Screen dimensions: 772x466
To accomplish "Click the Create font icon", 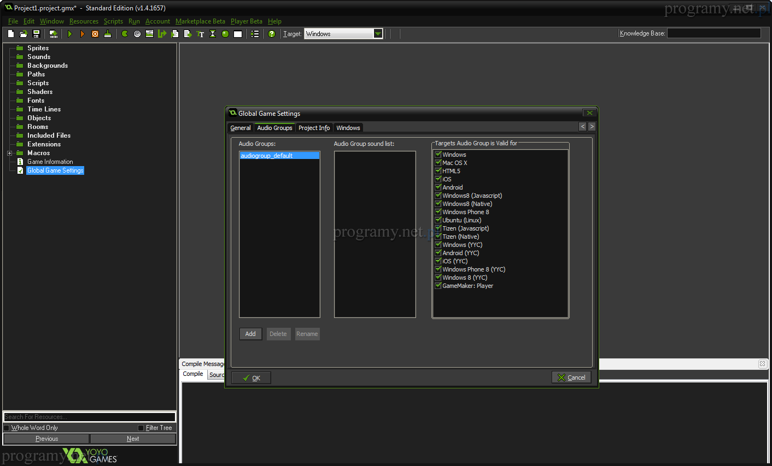I will (x=200, y=34).
